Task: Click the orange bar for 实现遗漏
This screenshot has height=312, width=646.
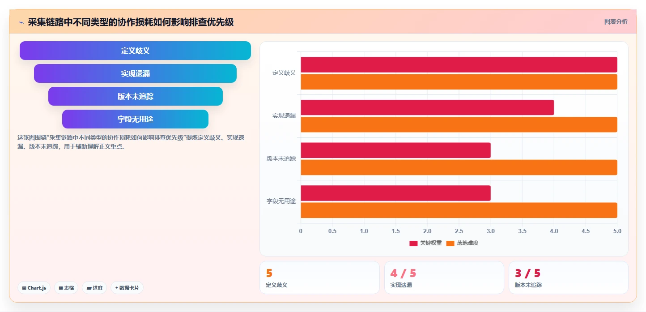Action: [459, 124]
